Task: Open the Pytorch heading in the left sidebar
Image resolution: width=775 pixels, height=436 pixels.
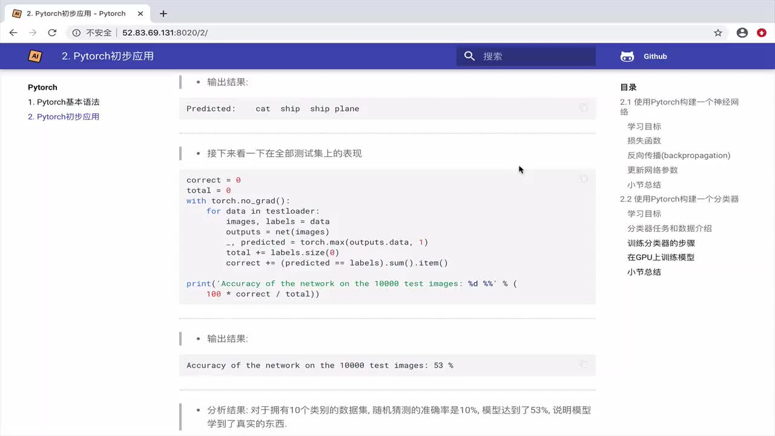Action: (x=42, y=87)
